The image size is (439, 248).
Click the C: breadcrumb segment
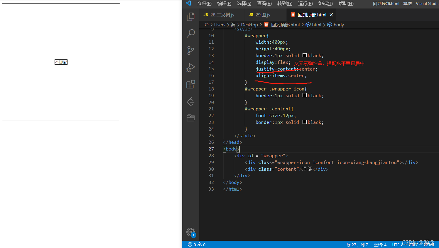207,25
